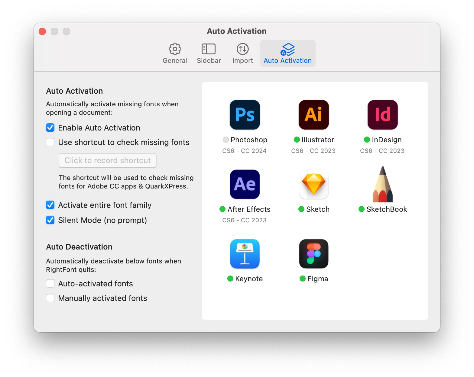
Task: Click the Keynote label text
Action: point(249,279)
